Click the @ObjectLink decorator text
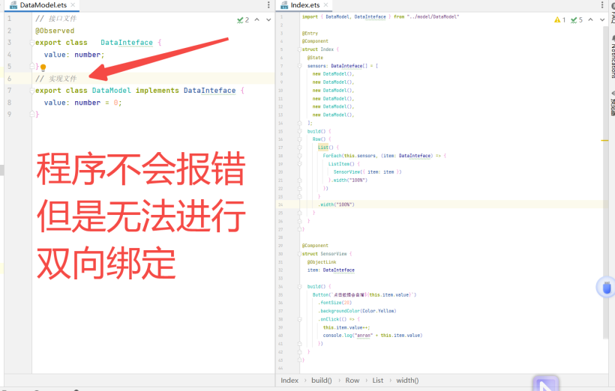The width and height of the screenshot is (615, 391). pos(322,262)
